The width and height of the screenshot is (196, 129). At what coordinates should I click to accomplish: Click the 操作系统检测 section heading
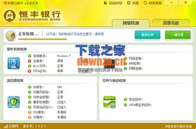pyautogui.click(x=17, y=49)
